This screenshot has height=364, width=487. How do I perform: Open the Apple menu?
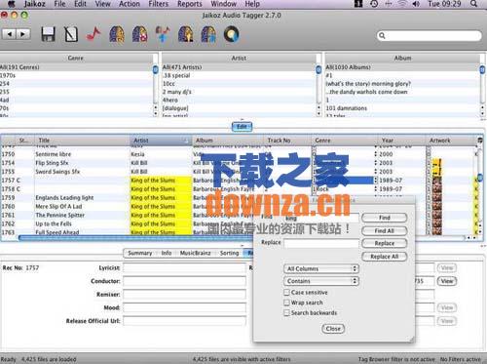pyautogui.click(x=12, y=4)
